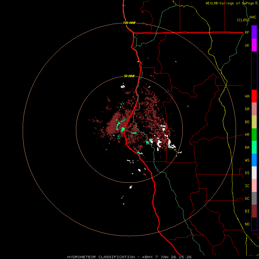Click the GR legend label
Viewport: 259px width, 259px height.
point(247,109)
